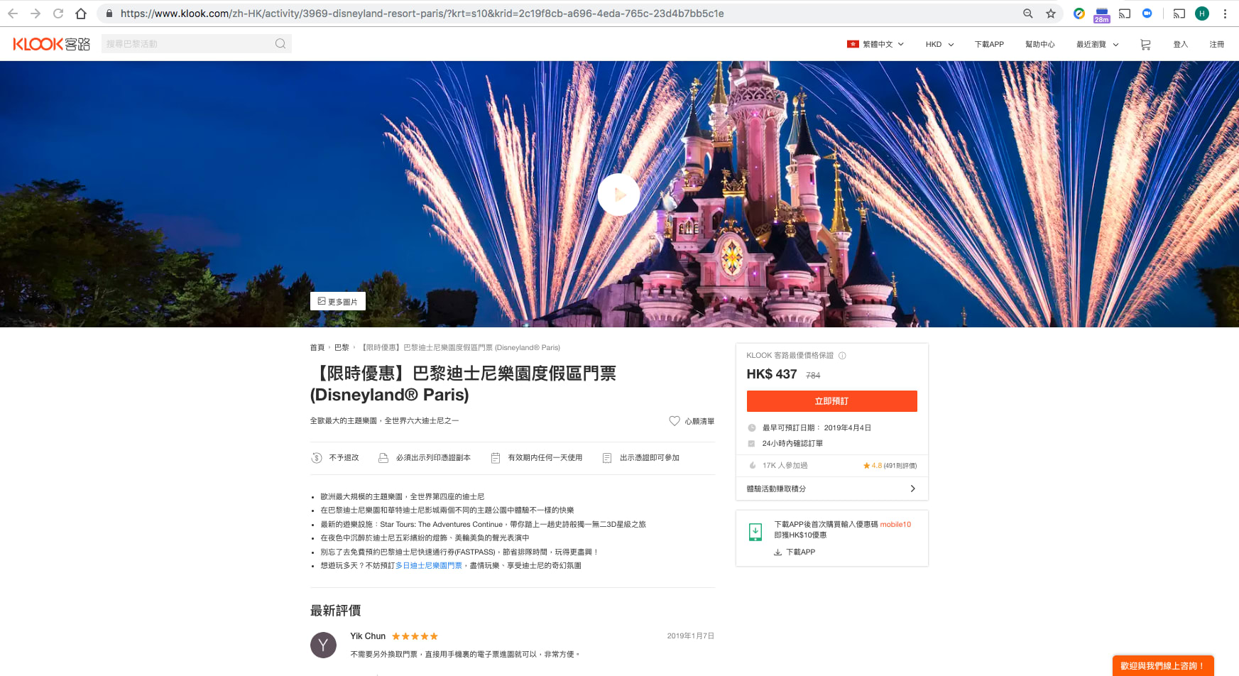Click the 歡迎與我們線上咨詢 chat button
Viewport: 1239px width, 676px height.
click(1163, 665)
